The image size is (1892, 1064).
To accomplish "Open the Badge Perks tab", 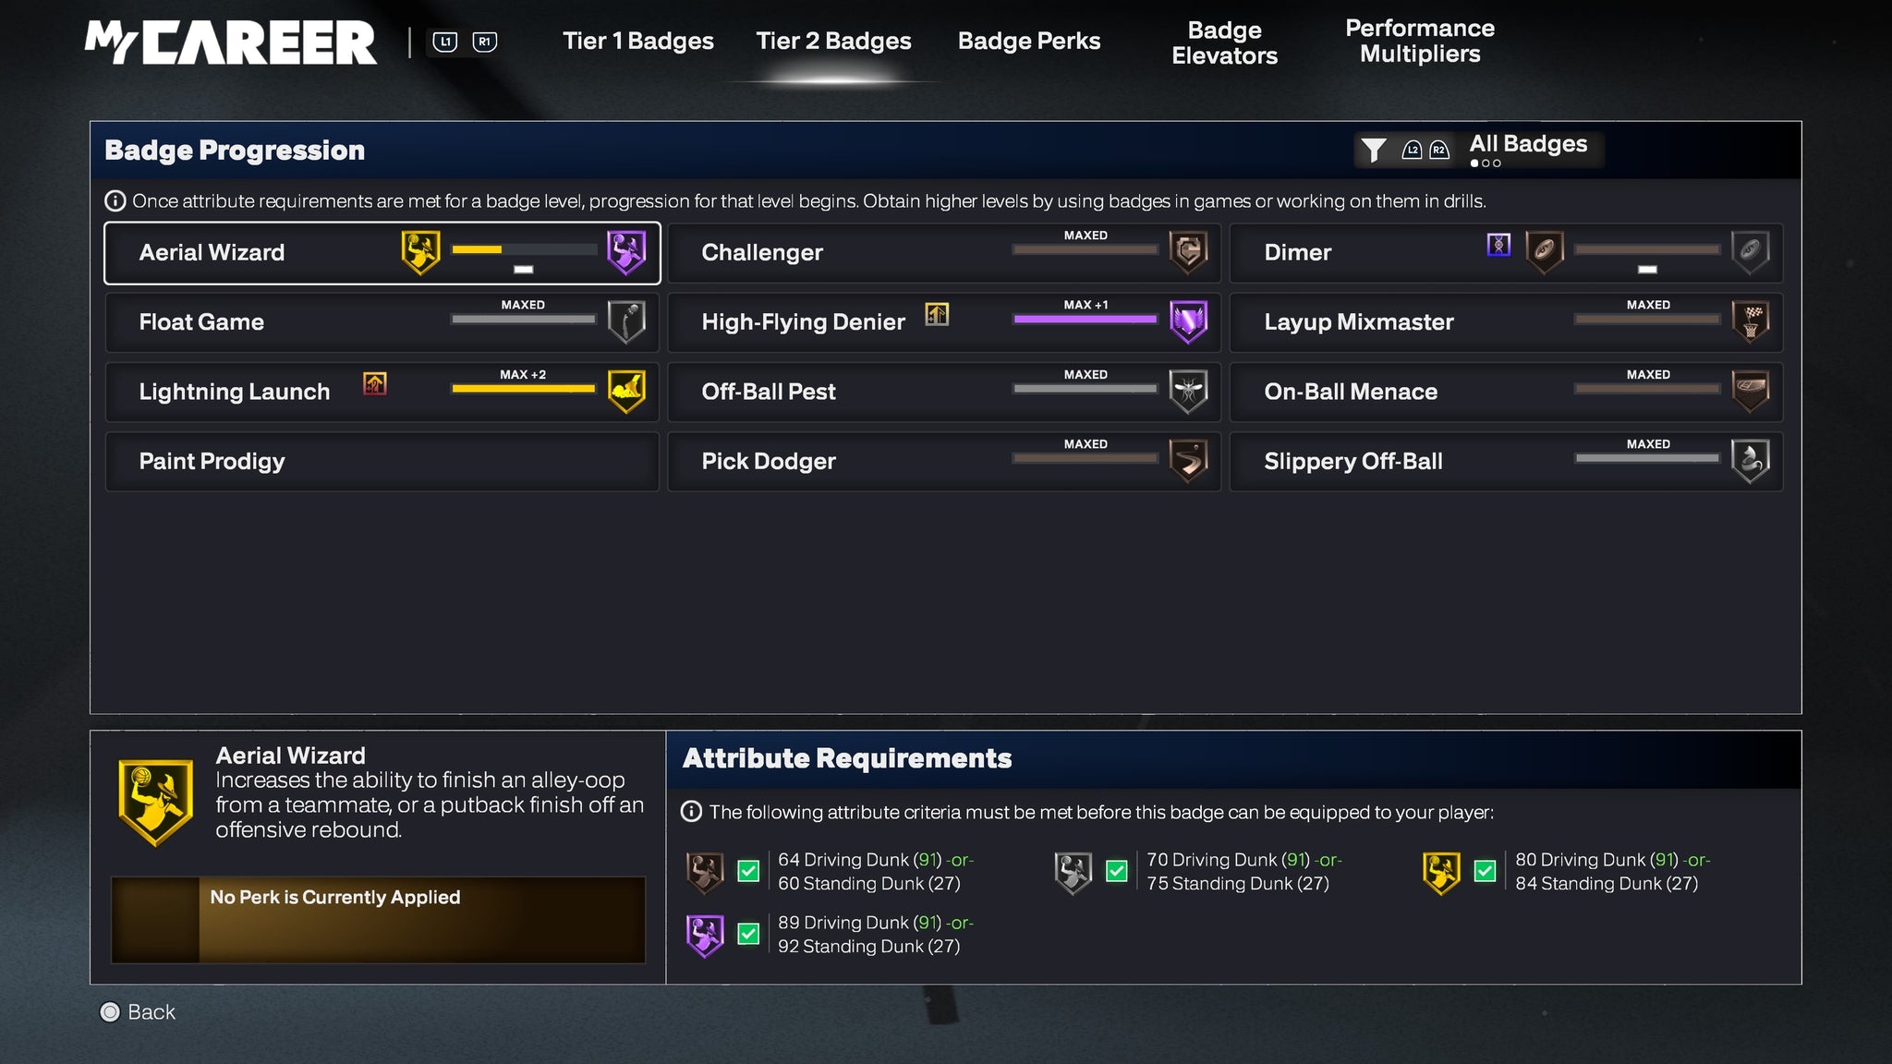I will pyautogui.click(x=1028, y=41).
